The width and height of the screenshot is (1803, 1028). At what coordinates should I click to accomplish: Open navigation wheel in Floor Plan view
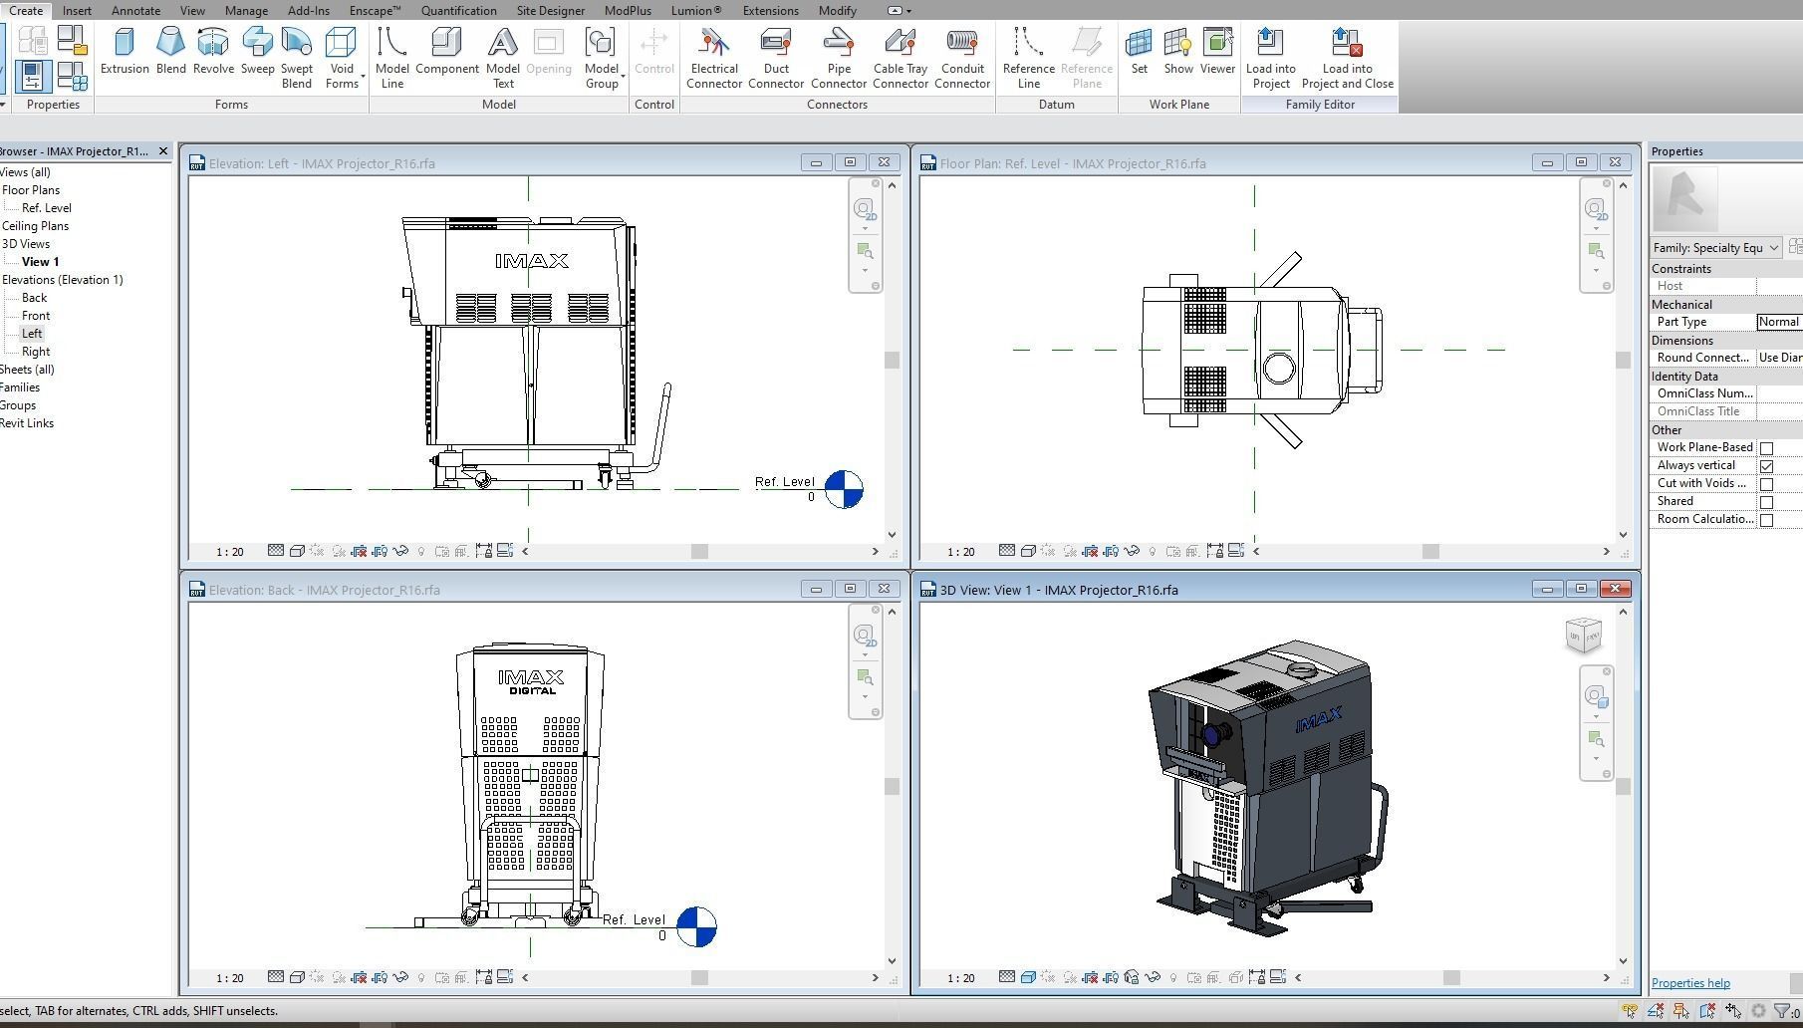(1596, 209)
